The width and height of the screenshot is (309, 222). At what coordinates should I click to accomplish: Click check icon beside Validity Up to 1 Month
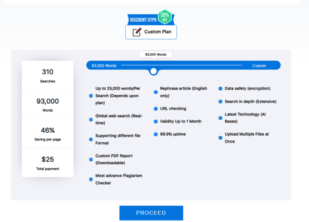(x=155, y=121)
